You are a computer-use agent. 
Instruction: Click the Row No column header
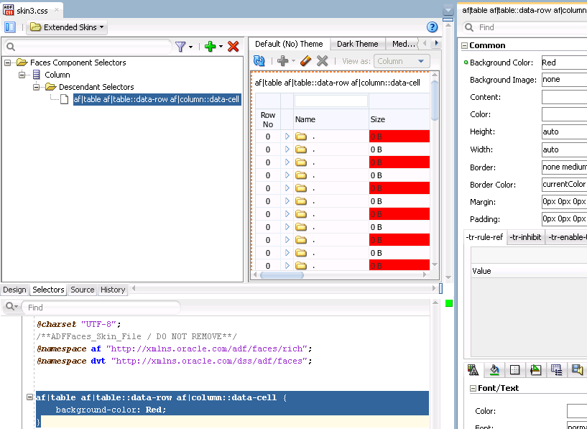point(268,119)
